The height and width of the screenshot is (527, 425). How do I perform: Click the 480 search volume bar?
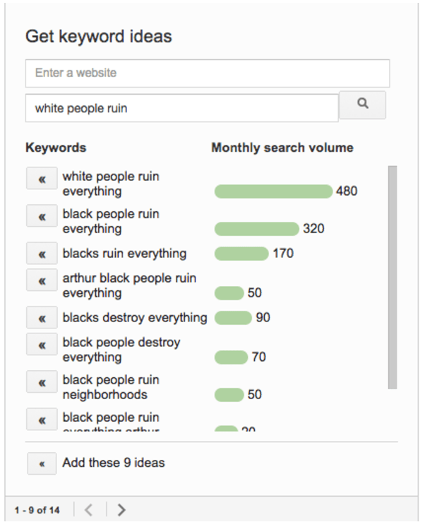273,191
